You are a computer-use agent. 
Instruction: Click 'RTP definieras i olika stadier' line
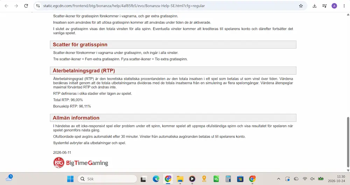pos(92,93)
